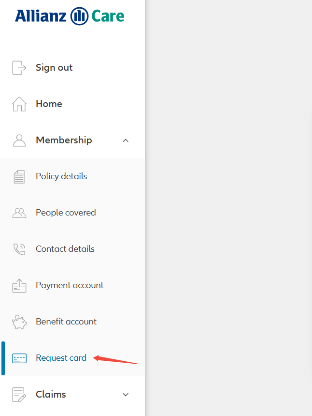Click the Request card icon
Image resolution: width=312 pixels, height=416 pixels.
(x=19, y=358)
